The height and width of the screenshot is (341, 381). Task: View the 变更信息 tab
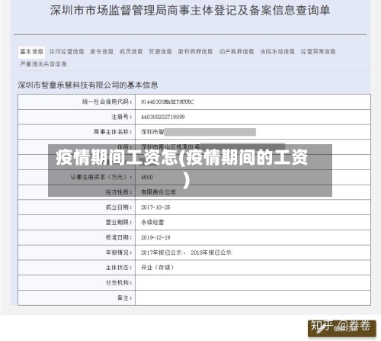(x=160, y=52)
